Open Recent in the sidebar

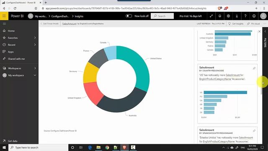coord(11,45)
